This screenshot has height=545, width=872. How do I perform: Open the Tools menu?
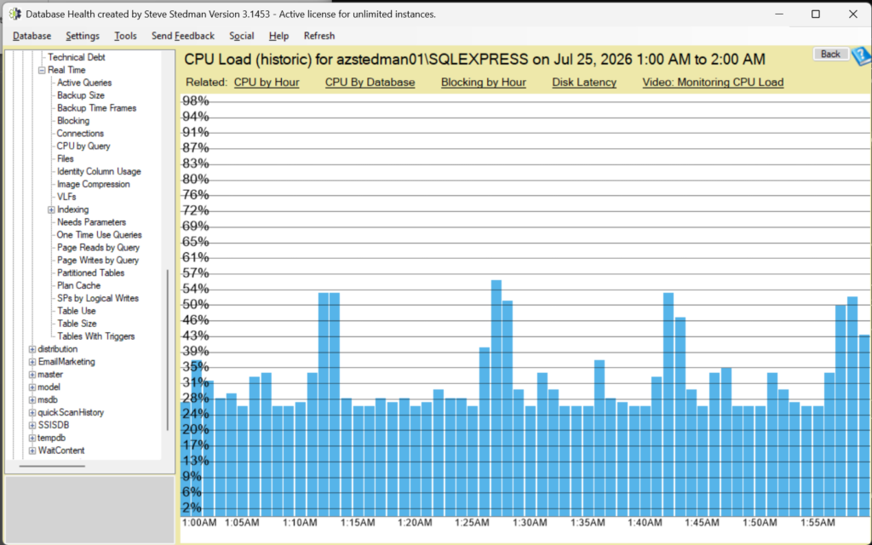[125, 36]
